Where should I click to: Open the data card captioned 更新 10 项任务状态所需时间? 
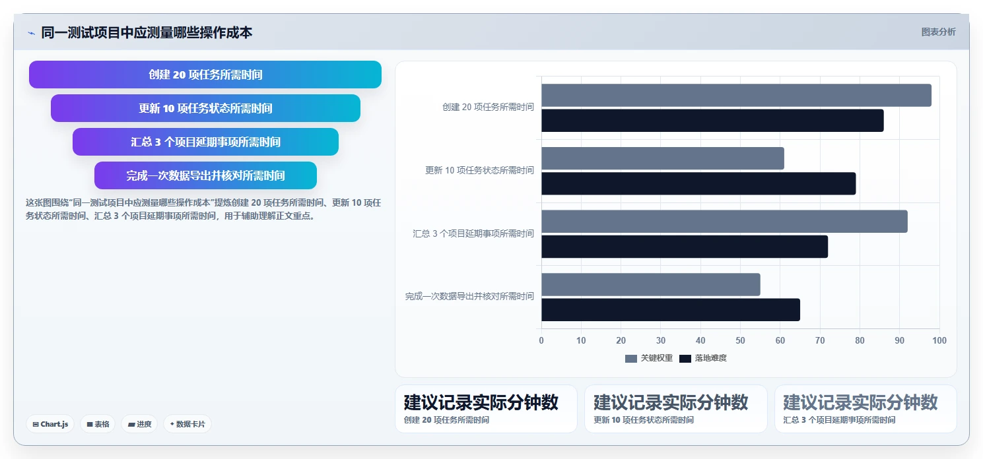coord(675,409)
